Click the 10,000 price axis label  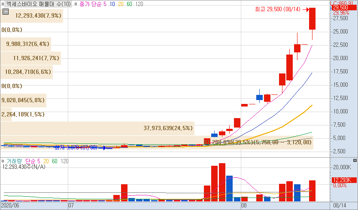(x=340, y=111)
